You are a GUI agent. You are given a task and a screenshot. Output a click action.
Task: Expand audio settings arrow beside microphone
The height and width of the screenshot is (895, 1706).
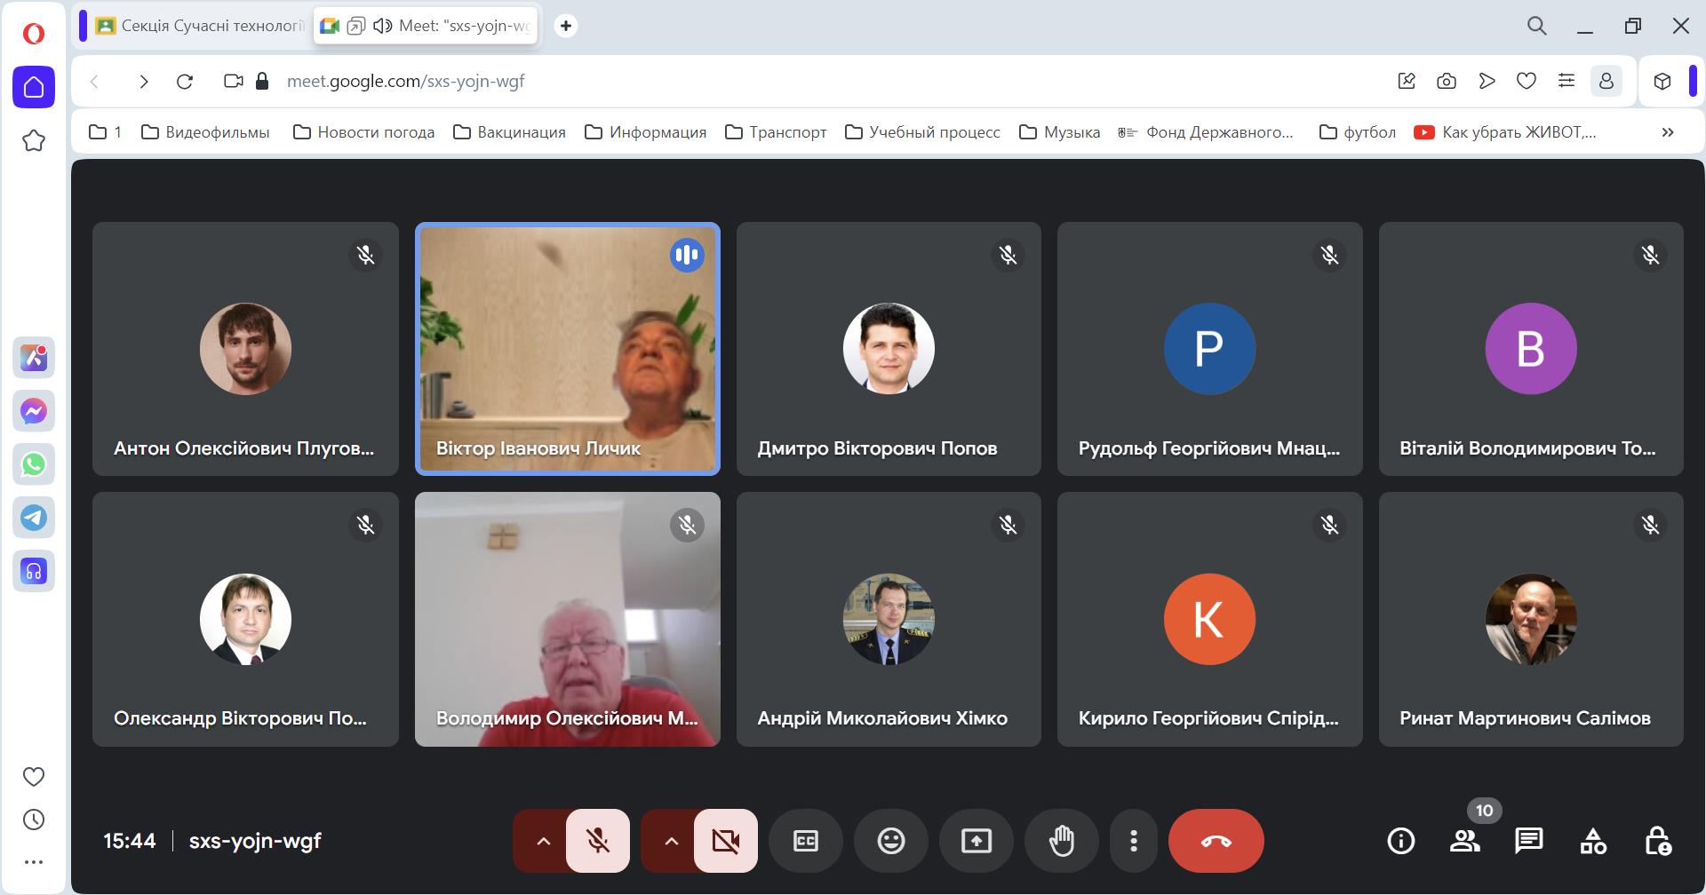click(544, 841)
